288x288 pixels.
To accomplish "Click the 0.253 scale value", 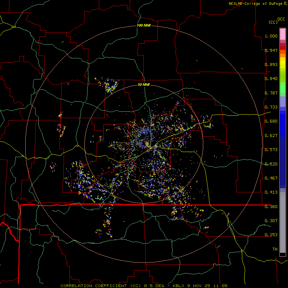I will click(271, 235).
